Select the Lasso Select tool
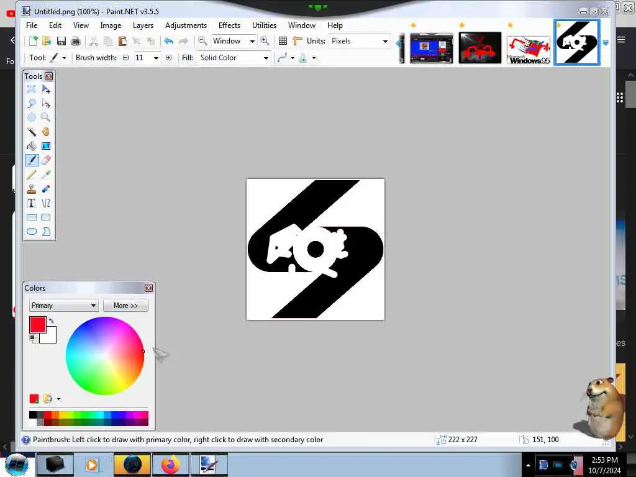The height and width of the screenshot is (477, 636). [x=31, y=103]
